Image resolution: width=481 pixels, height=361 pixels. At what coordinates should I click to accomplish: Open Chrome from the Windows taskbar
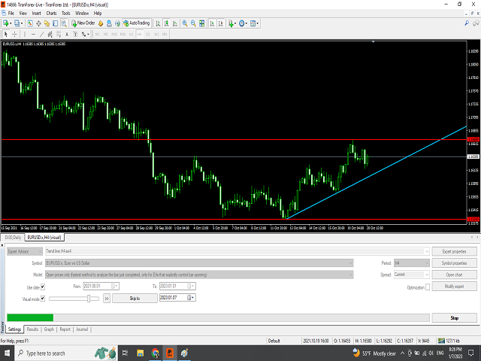[156, 352]
